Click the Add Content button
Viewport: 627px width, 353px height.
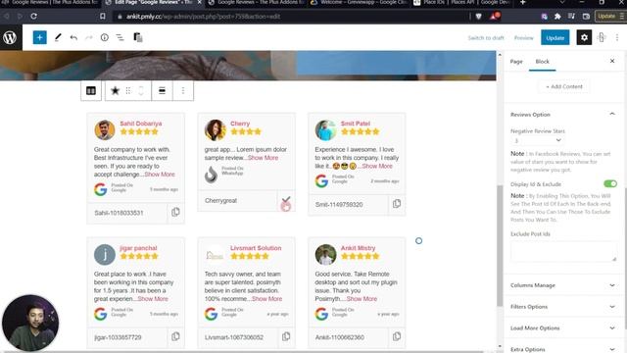pyautogui.click(x=564, y=86)
